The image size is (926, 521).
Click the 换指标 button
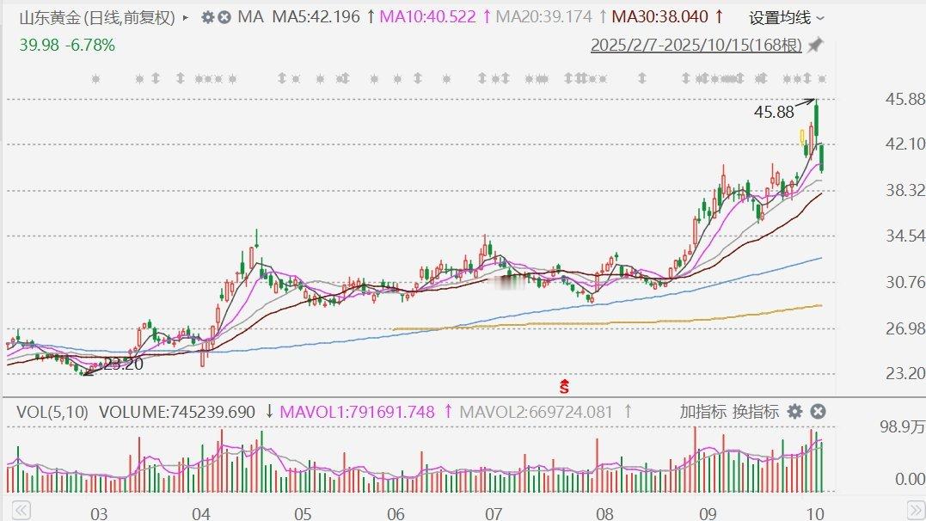(x=756, y=411)
